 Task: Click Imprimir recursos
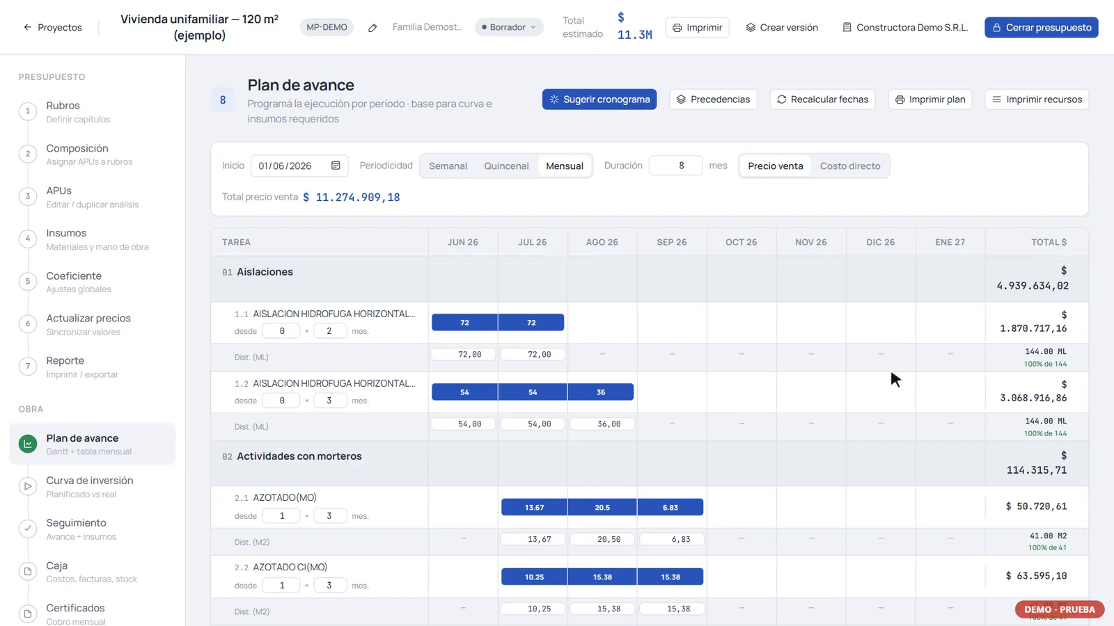point(1037,99)
